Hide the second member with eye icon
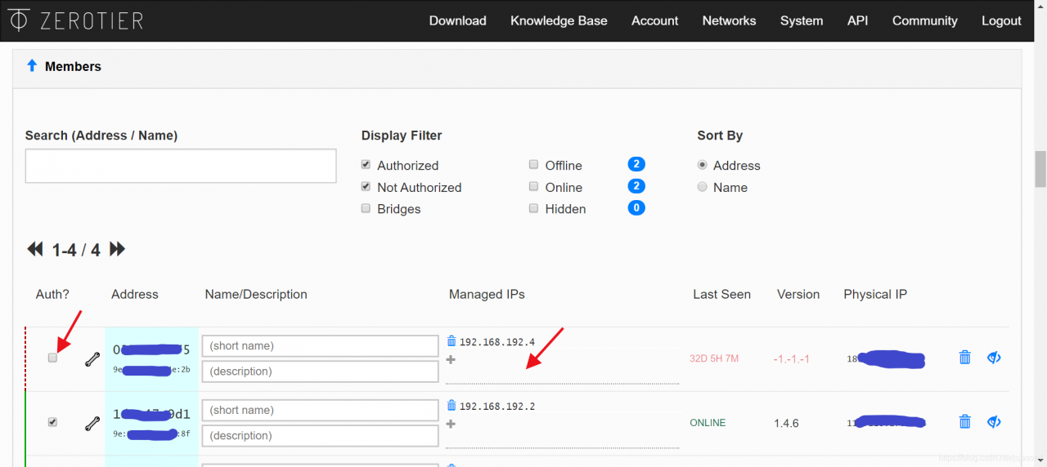1047x467 pixels. coord(994,421)
